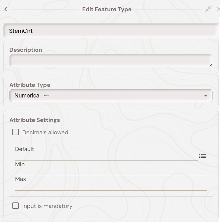Open the list icon beside Default
This screenshot has width=220, height=222.
point(202,156)
